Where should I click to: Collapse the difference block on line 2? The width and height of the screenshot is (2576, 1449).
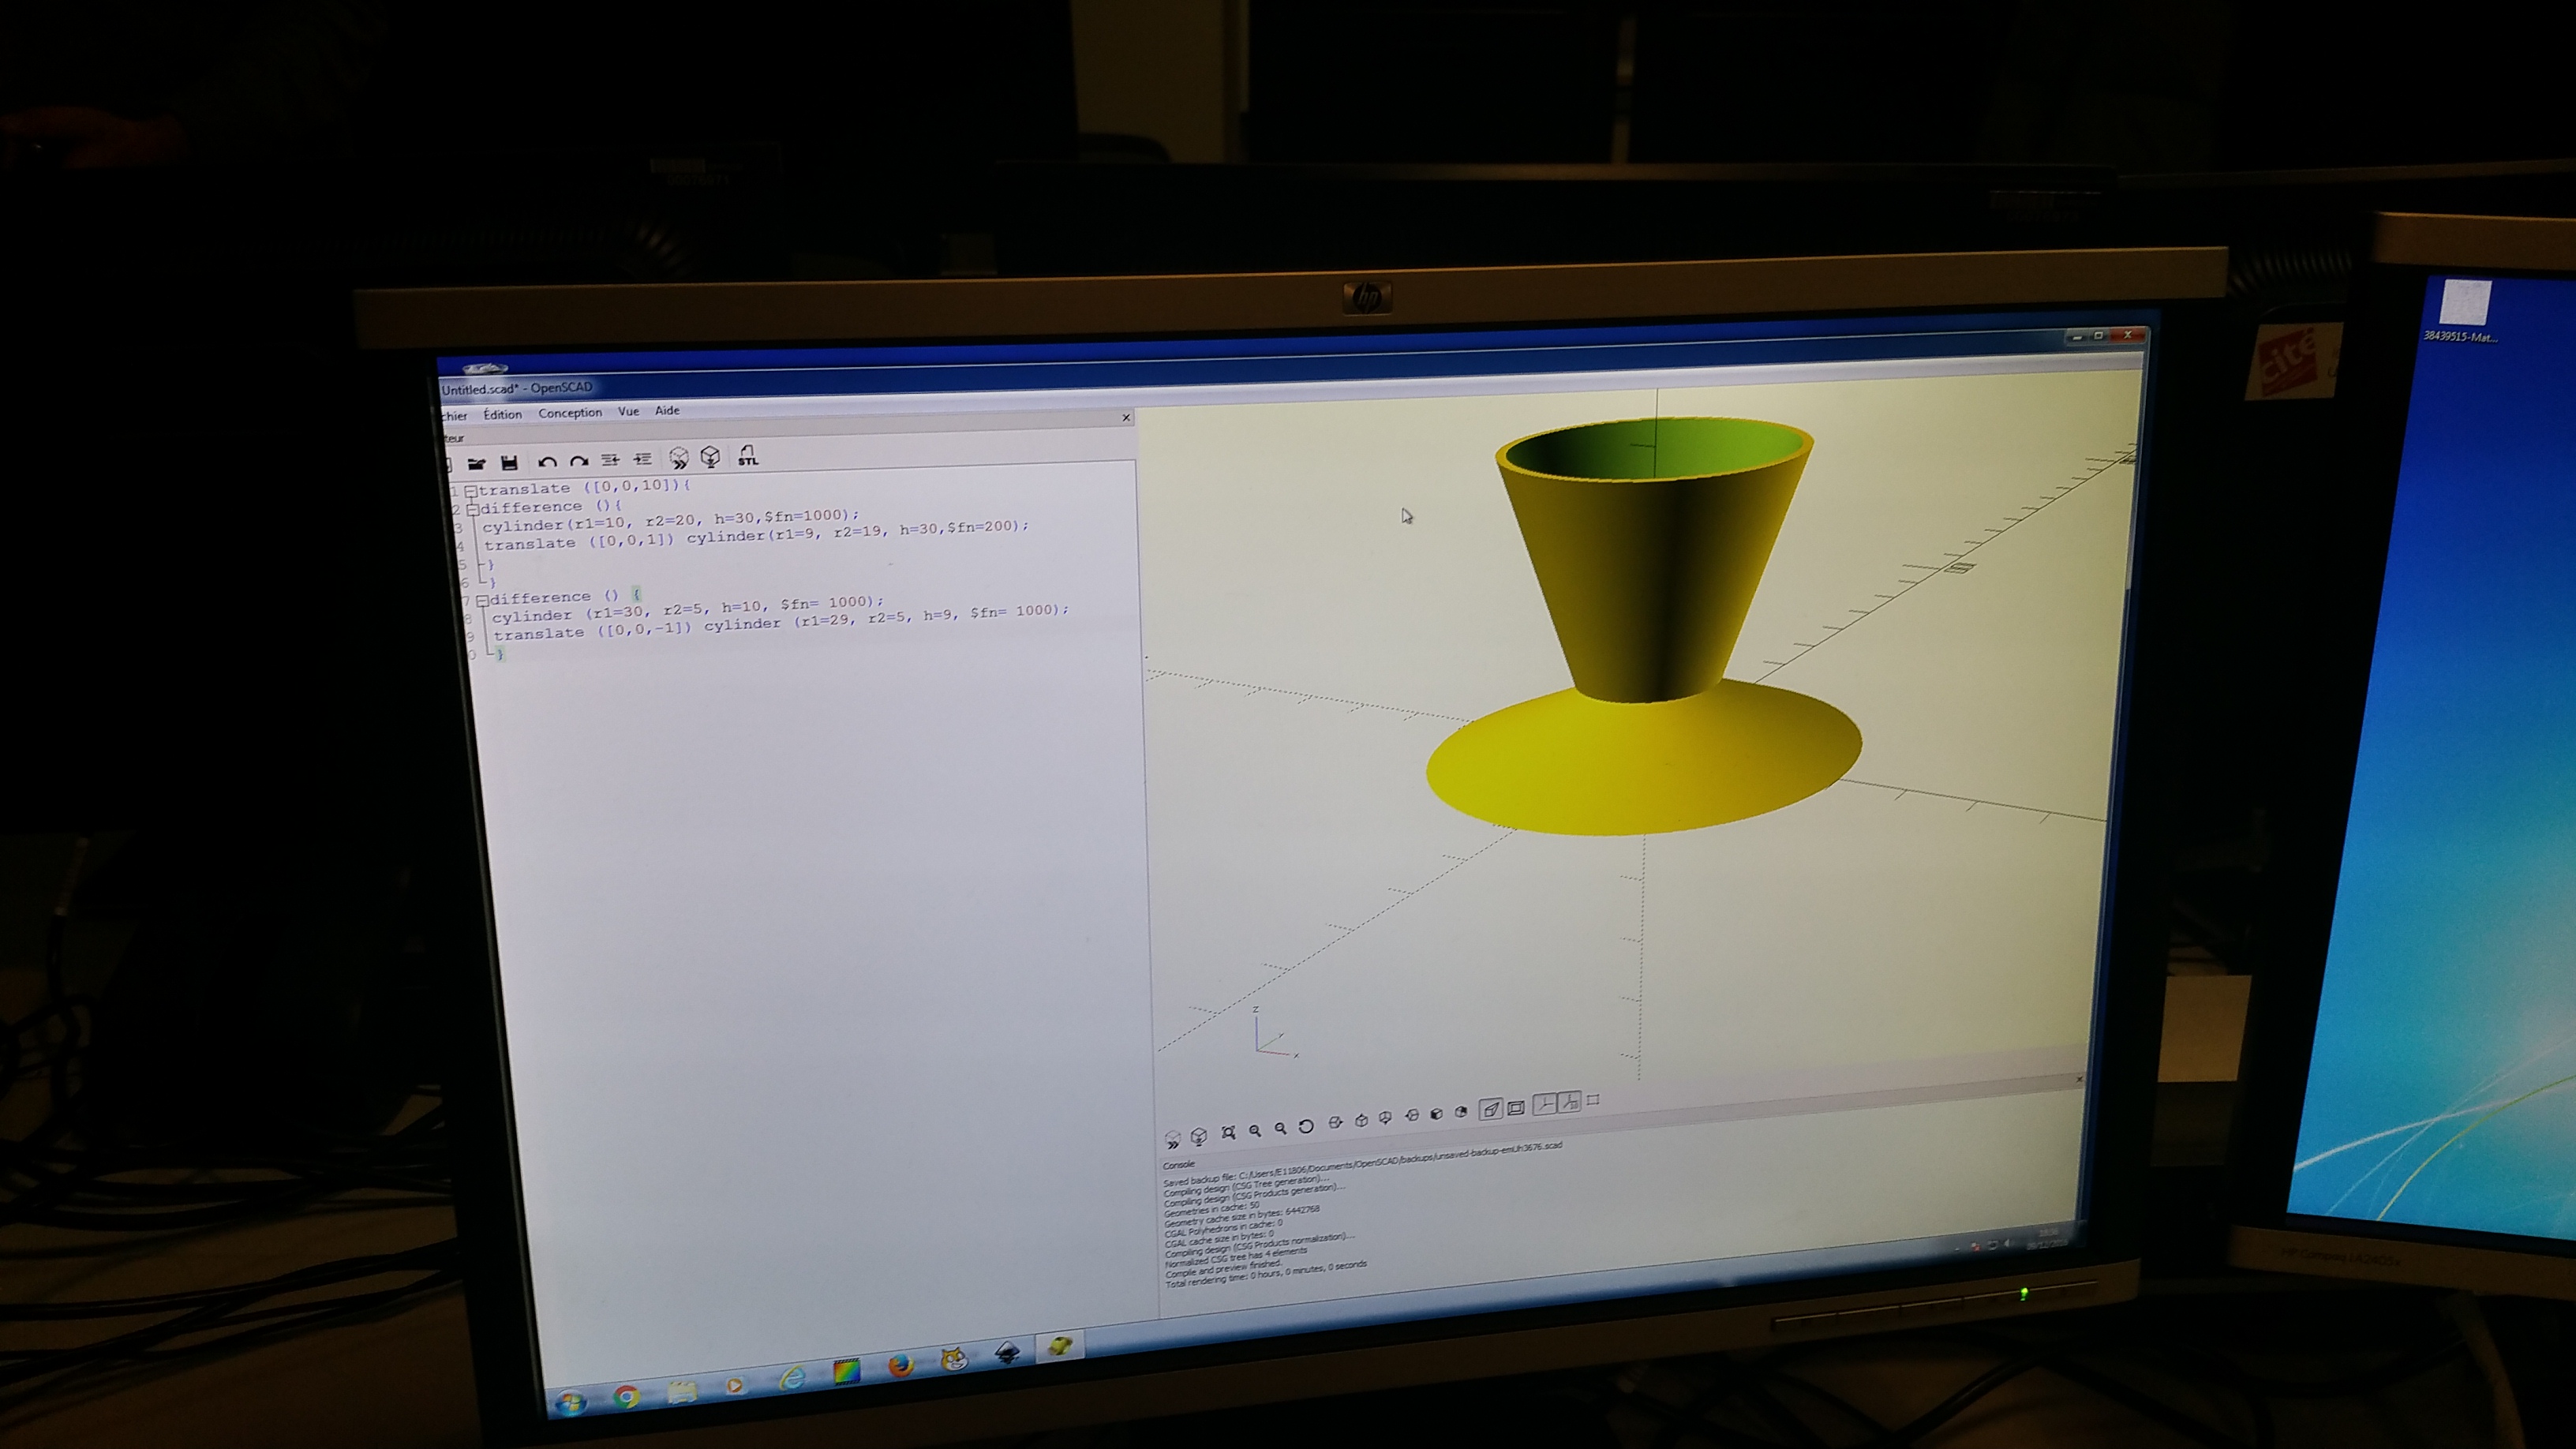(x=472, y=509)
